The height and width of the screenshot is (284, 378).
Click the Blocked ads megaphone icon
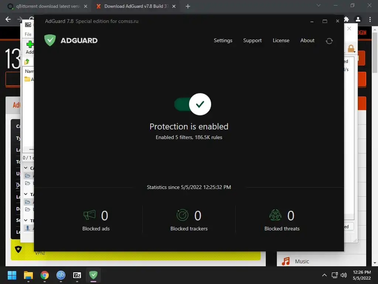coord(89,215)
